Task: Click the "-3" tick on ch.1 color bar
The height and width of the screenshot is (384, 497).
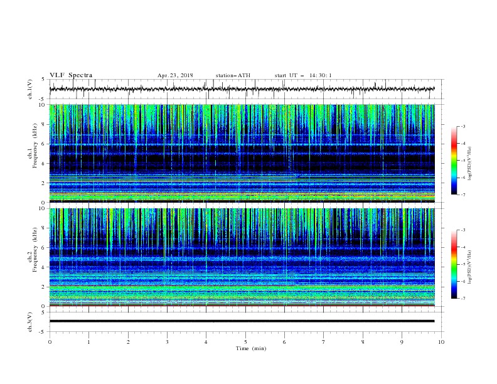Action: 463,126
